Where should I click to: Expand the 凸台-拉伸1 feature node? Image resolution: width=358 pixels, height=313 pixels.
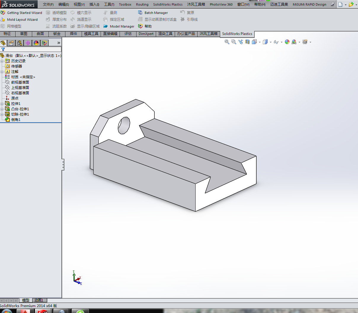pos(2,109)
